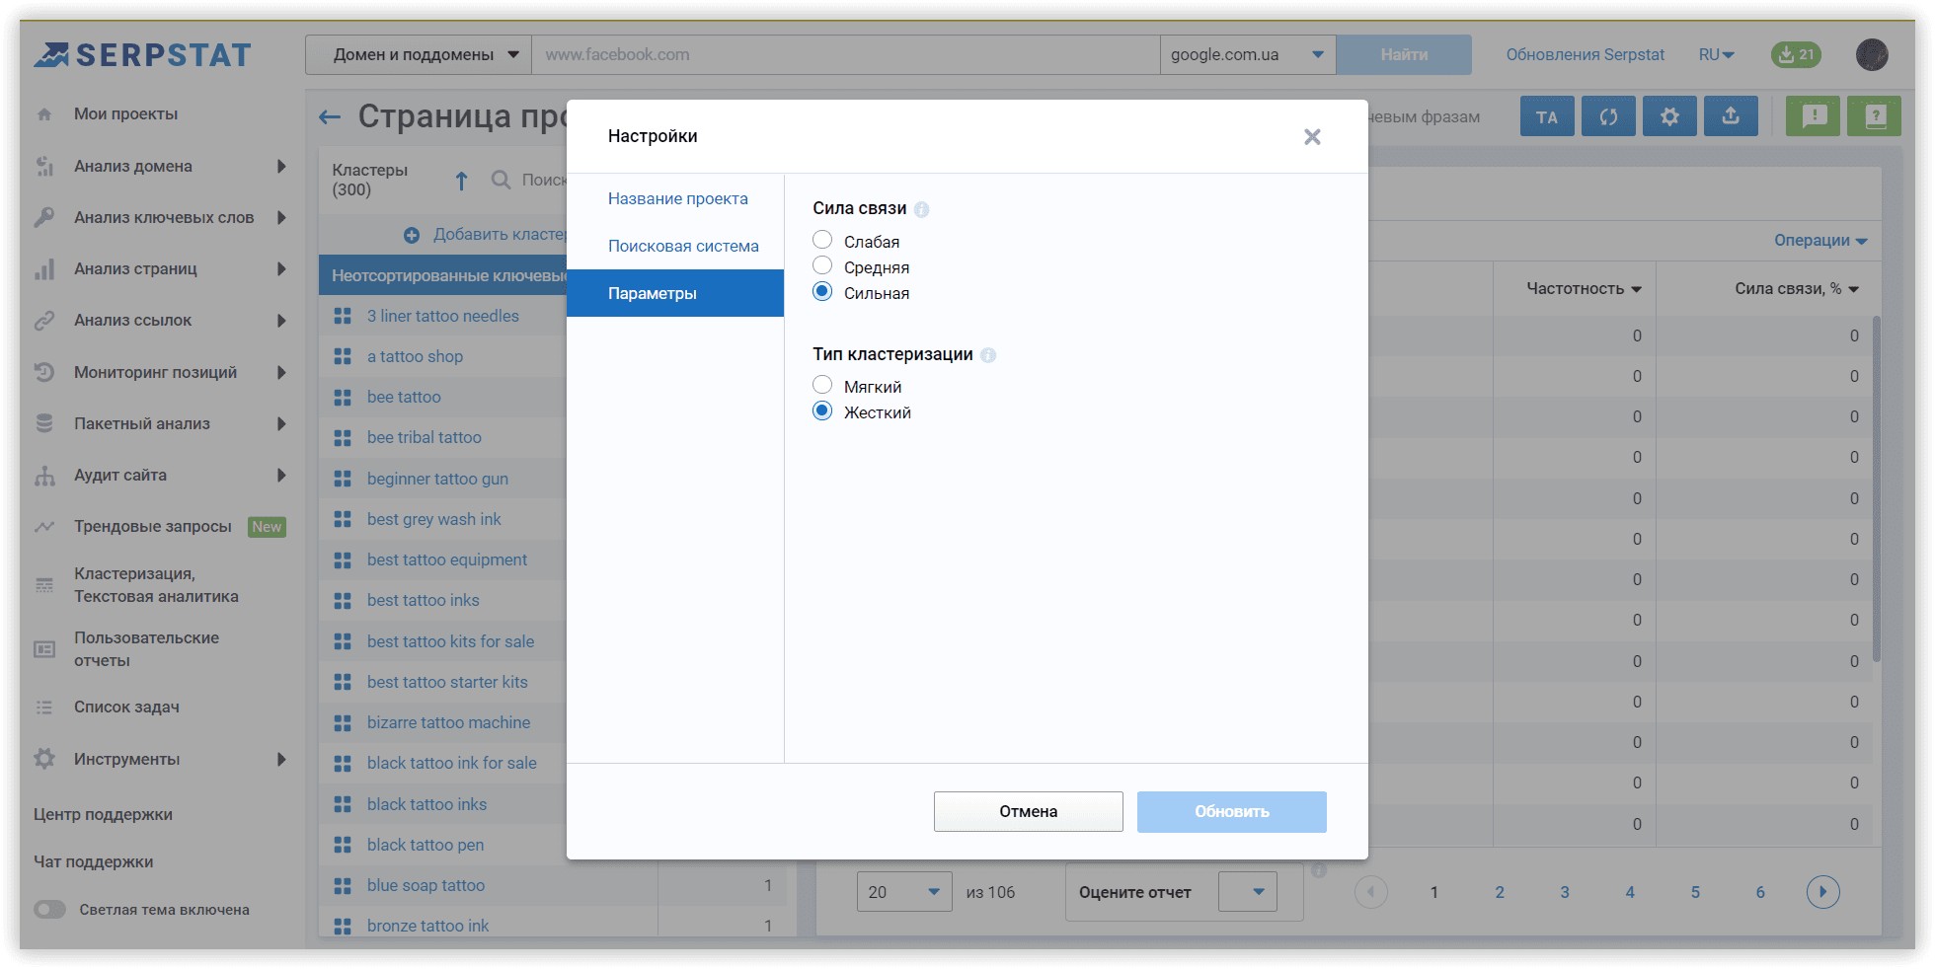Image resolution: width=1935 pixels, height=969 pixels.
Task: Choose Мягкий clustering type
Action: tap(822, 385)
